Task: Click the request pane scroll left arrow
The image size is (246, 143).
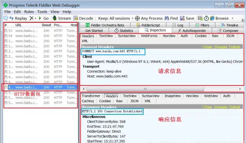Action: (84, 89)
